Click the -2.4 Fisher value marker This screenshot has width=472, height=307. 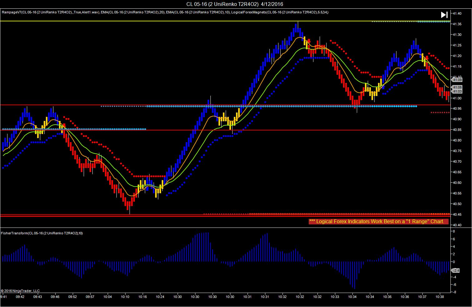(456, 271)
